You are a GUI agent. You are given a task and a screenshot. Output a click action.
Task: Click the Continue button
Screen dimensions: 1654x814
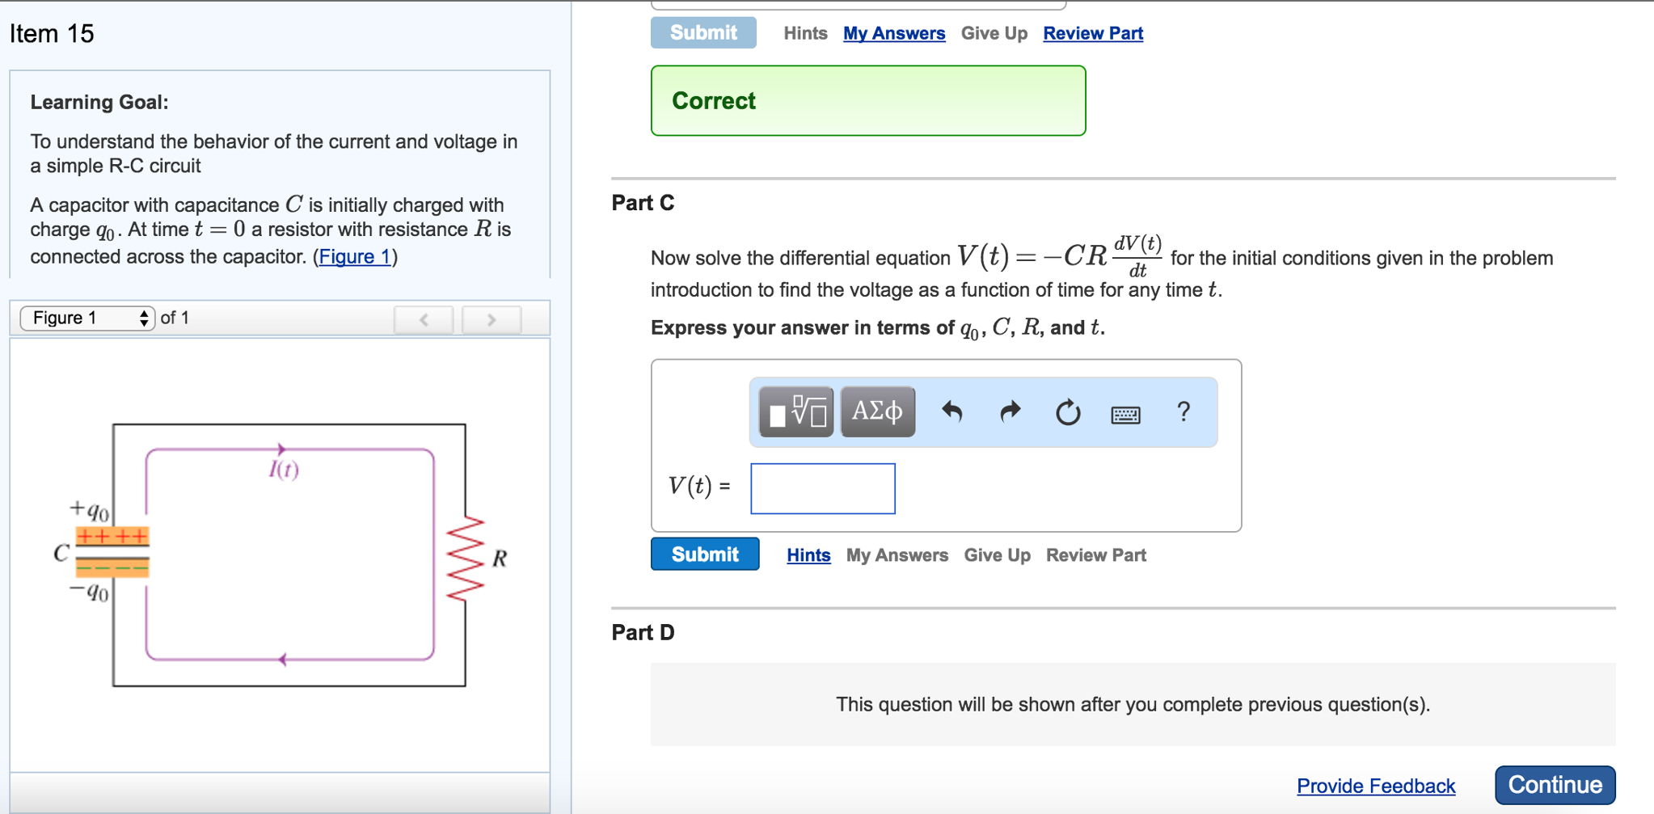pyautogui.click(x=1555, y=784)
